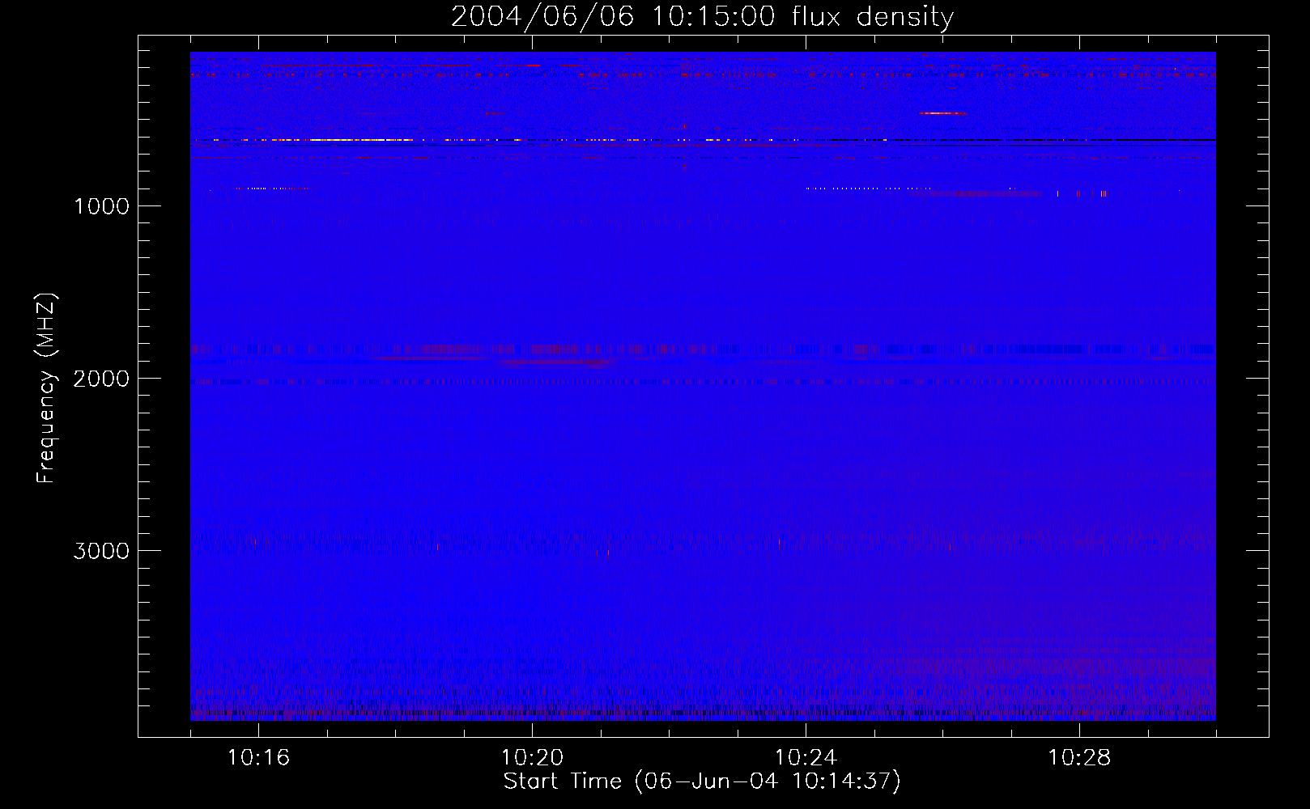Viewport: 1310px width, 809px height.
Task: Click the 3000 frequency axis label
Action: [x=101, y=551]
